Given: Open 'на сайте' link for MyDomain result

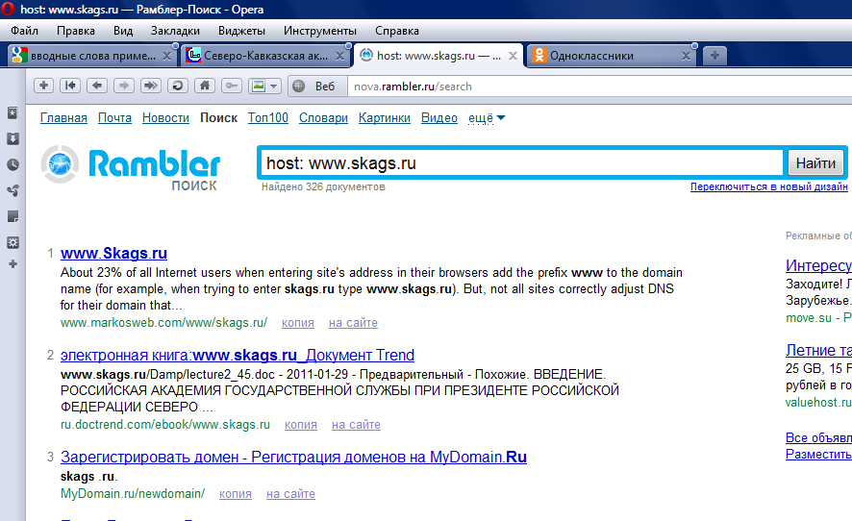Looking at the screenshot, I should click(x=290, y=494).
